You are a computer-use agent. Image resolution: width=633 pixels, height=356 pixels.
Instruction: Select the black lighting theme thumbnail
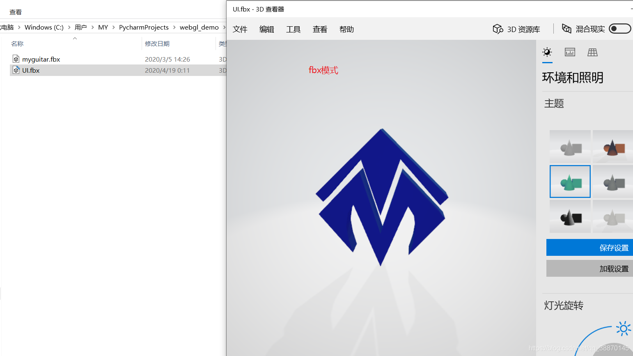tap(570, 216)
